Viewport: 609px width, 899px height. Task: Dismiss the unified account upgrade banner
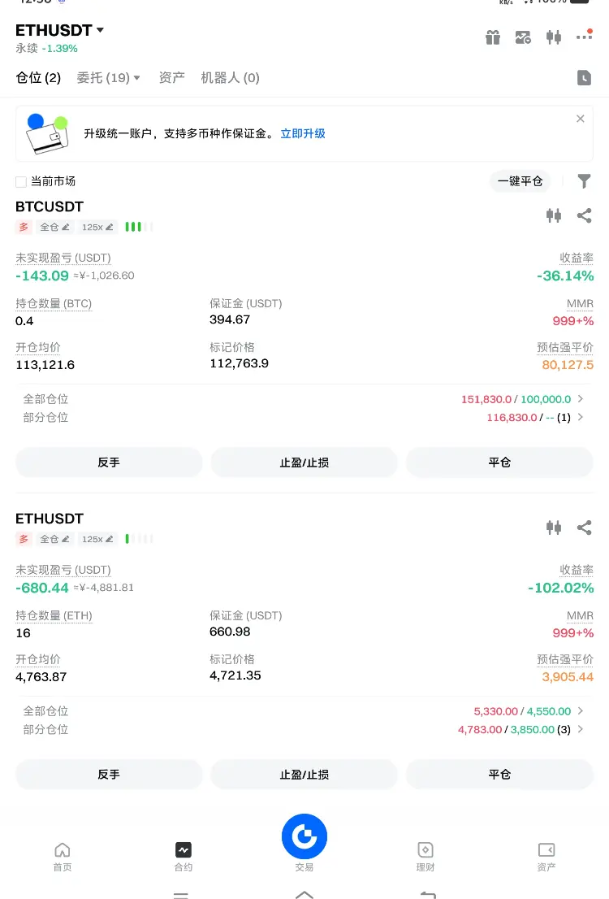click(x=581, y=119)
